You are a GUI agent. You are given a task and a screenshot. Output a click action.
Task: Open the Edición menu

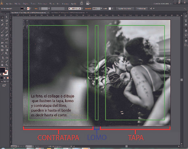(x=18, y=4)
